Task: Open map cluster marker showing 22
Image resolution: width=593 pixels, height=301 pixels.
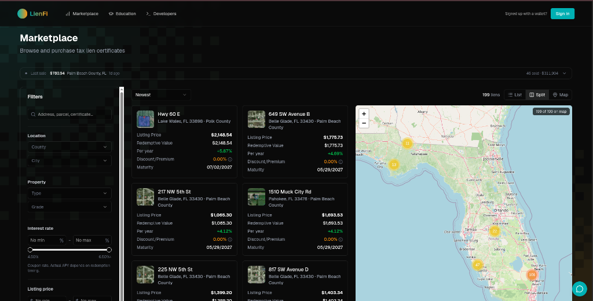Action: click(x=495, y=230)
